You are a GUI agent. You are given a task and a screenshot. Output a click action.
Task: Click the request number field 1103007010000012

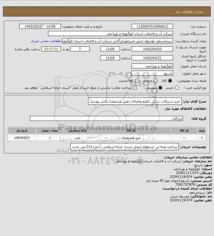152,27
